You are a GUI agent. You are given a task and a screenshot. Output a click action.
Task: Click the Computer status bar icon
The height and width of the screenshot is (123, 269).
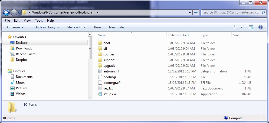tap(226, 118)
